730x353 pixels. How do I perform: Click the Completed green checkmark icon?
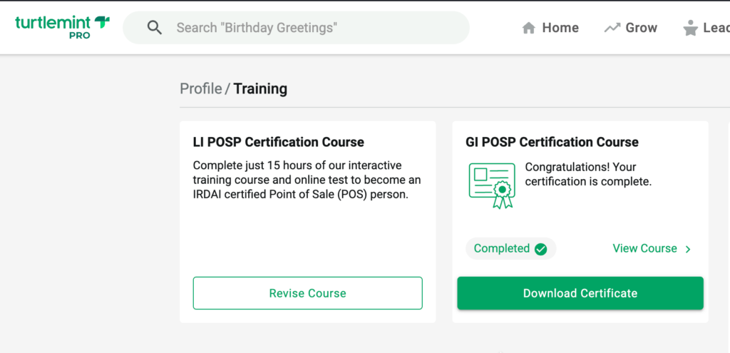click(x=540, y=249)
